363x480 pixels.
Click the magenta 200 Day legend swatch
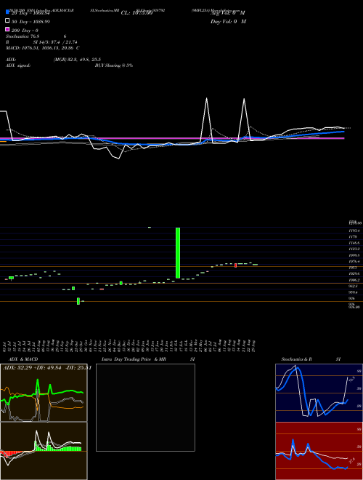[7, 29]
